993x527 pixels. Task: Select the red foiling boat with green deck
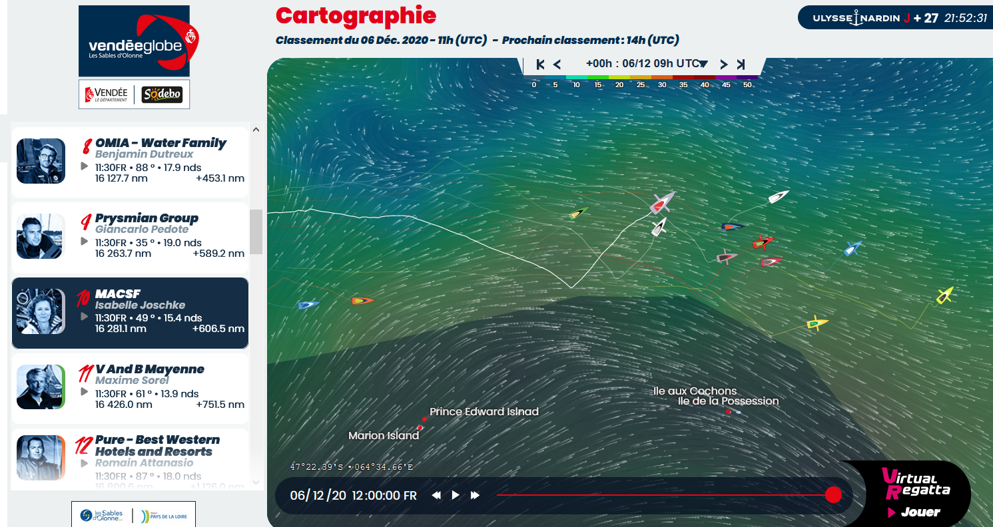pyautogui.click(x=763, y=242)
